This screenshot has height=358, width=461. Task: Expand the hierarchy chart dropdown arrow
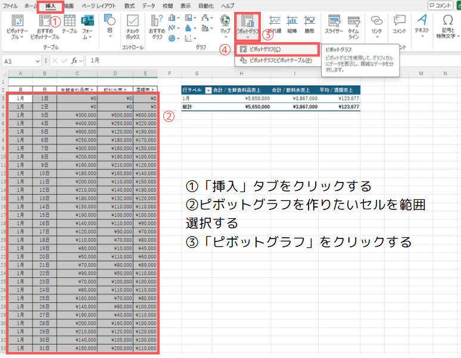coord(195,18)
